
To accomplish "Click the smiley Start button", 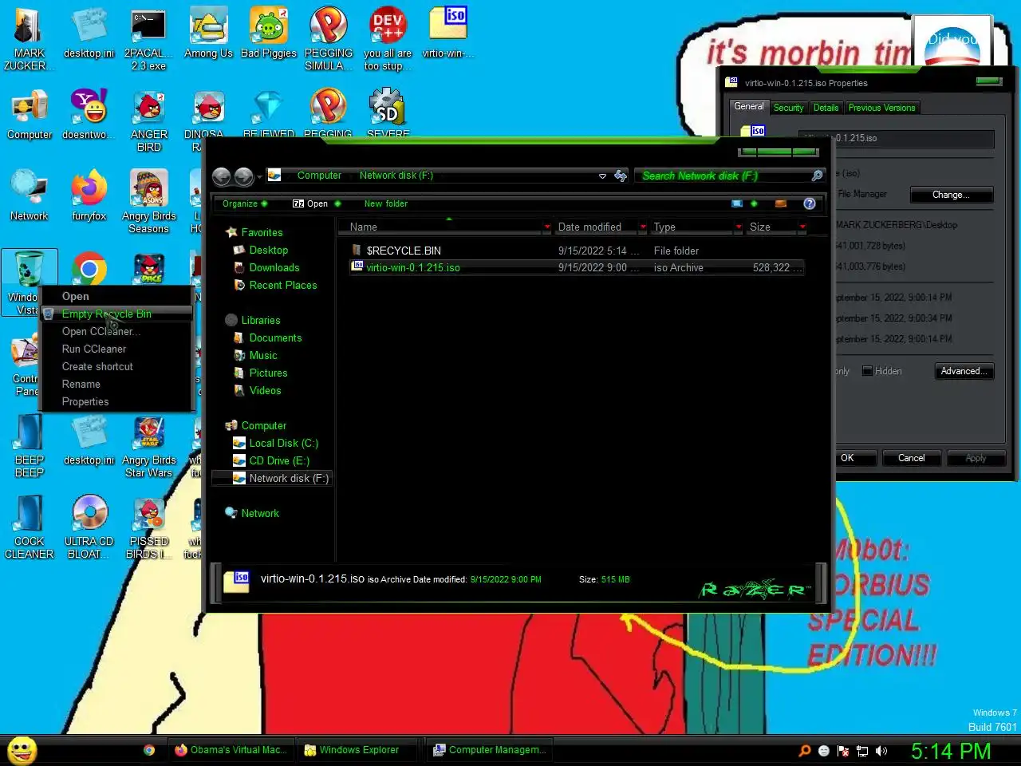I will tap(22, 750).
